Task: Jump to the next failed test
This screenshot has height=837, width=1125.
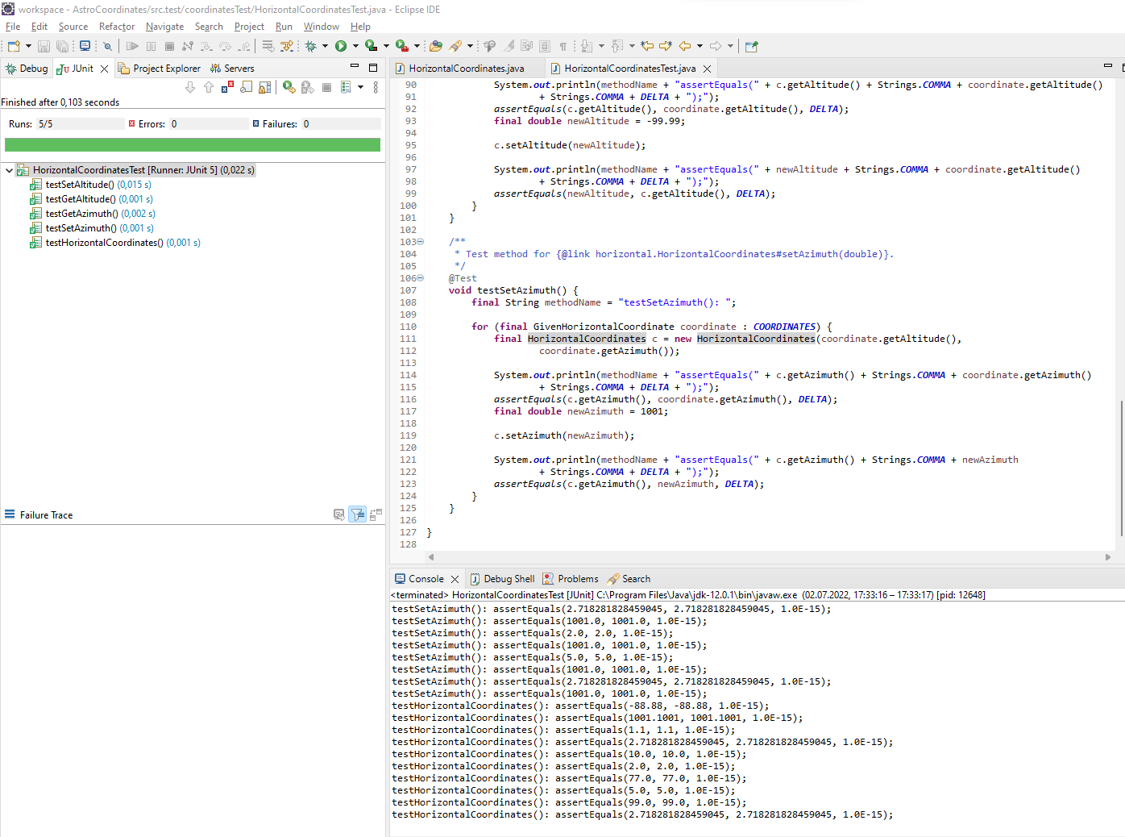Action: 190,87
